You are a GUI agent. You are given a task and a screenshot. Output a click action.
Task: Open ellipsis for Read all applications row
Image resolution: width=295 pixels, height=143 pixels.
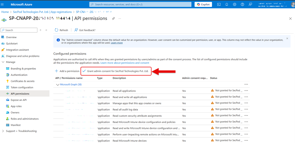click(246, 91)
